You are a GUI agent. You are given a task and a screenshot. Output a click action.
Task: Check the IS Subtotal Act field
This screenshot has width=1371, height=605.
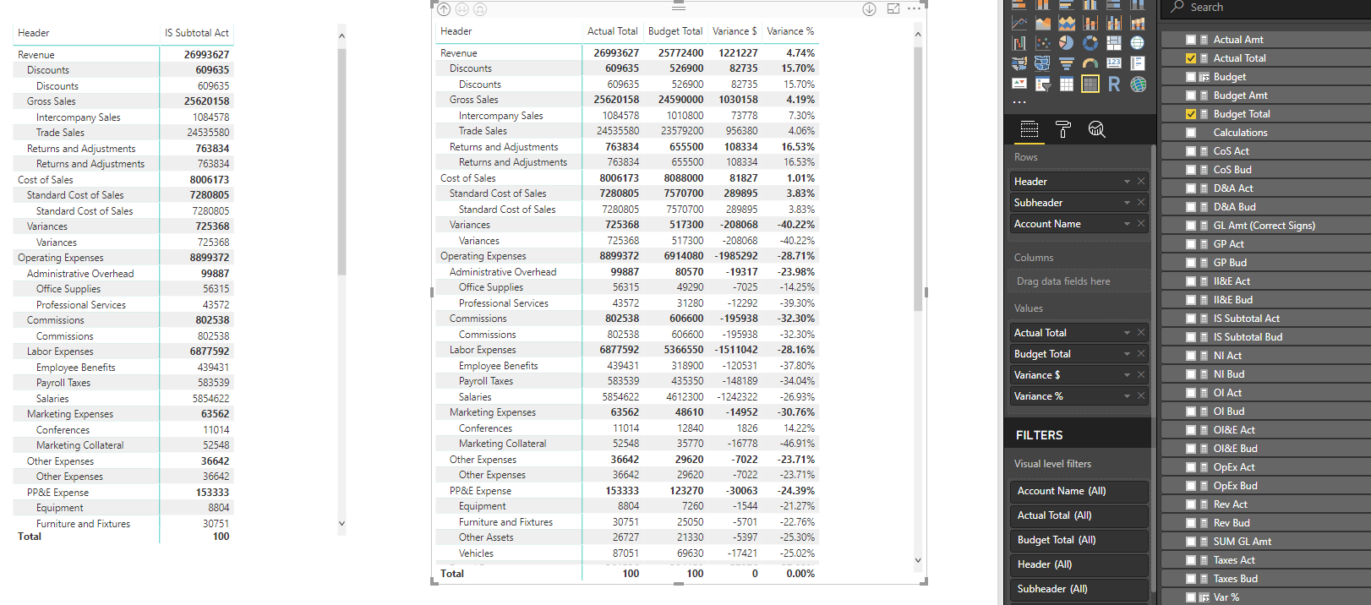coord(1191,319)
